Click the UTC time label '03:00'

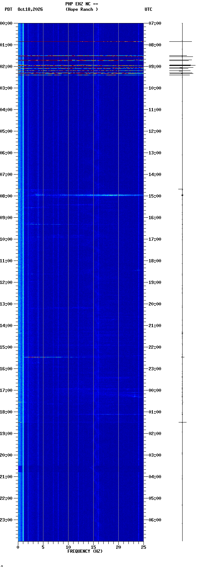point(155,455)
